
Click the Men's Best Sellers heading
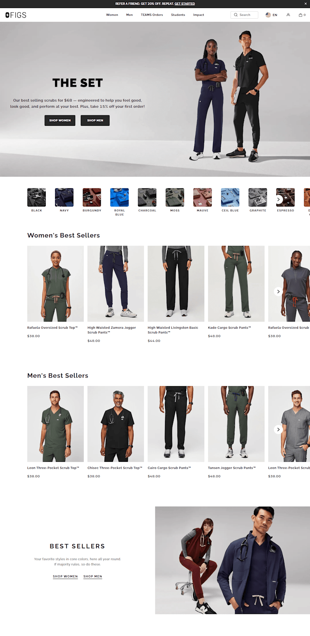pyautogui.click(x=58, y=375)
